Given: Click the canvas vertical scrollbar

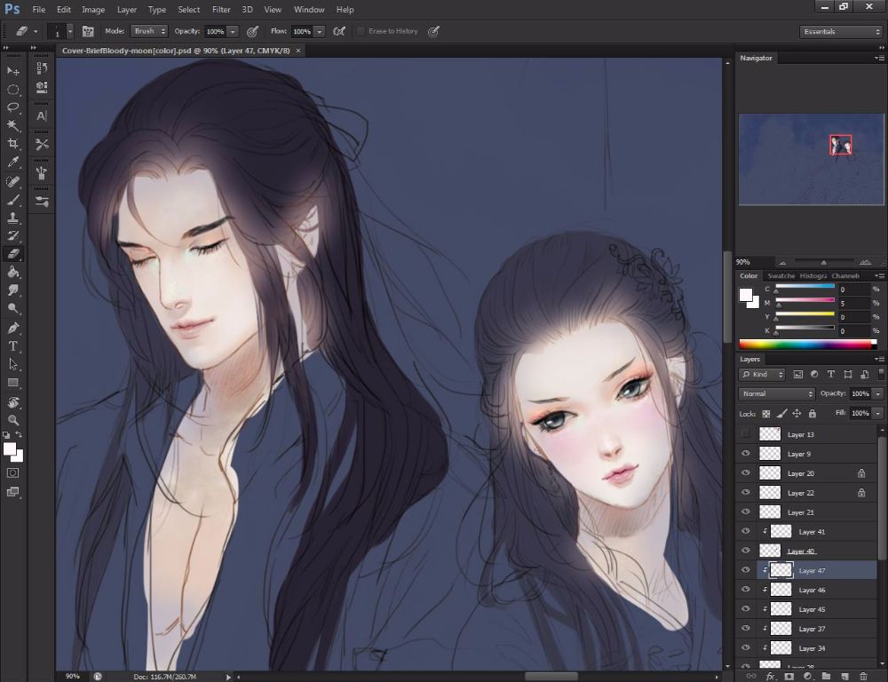Looking at the screenshot, I should point(728,297).
